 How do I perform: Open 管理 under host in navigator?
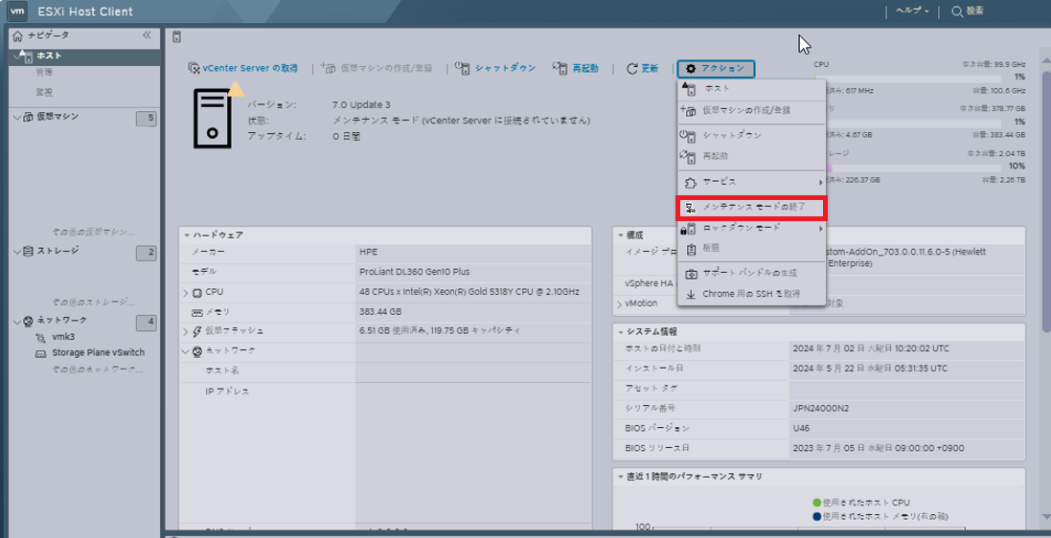coord(44,73)
